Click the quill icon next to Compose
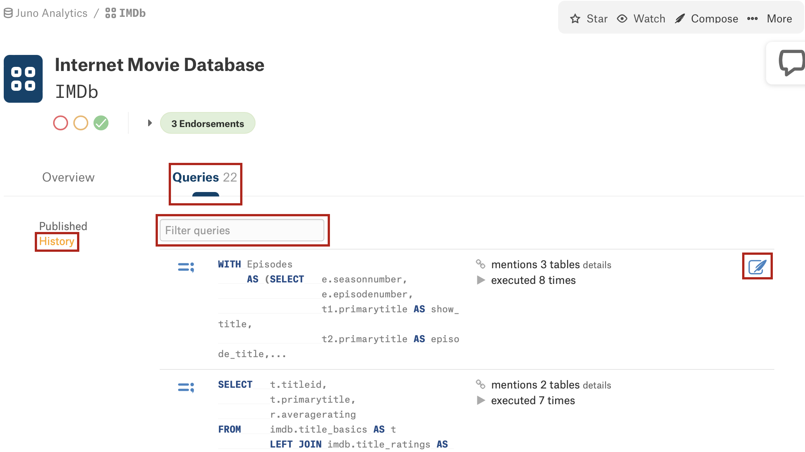The height and width of the screenshot is (452, 805). click(680, 19)
